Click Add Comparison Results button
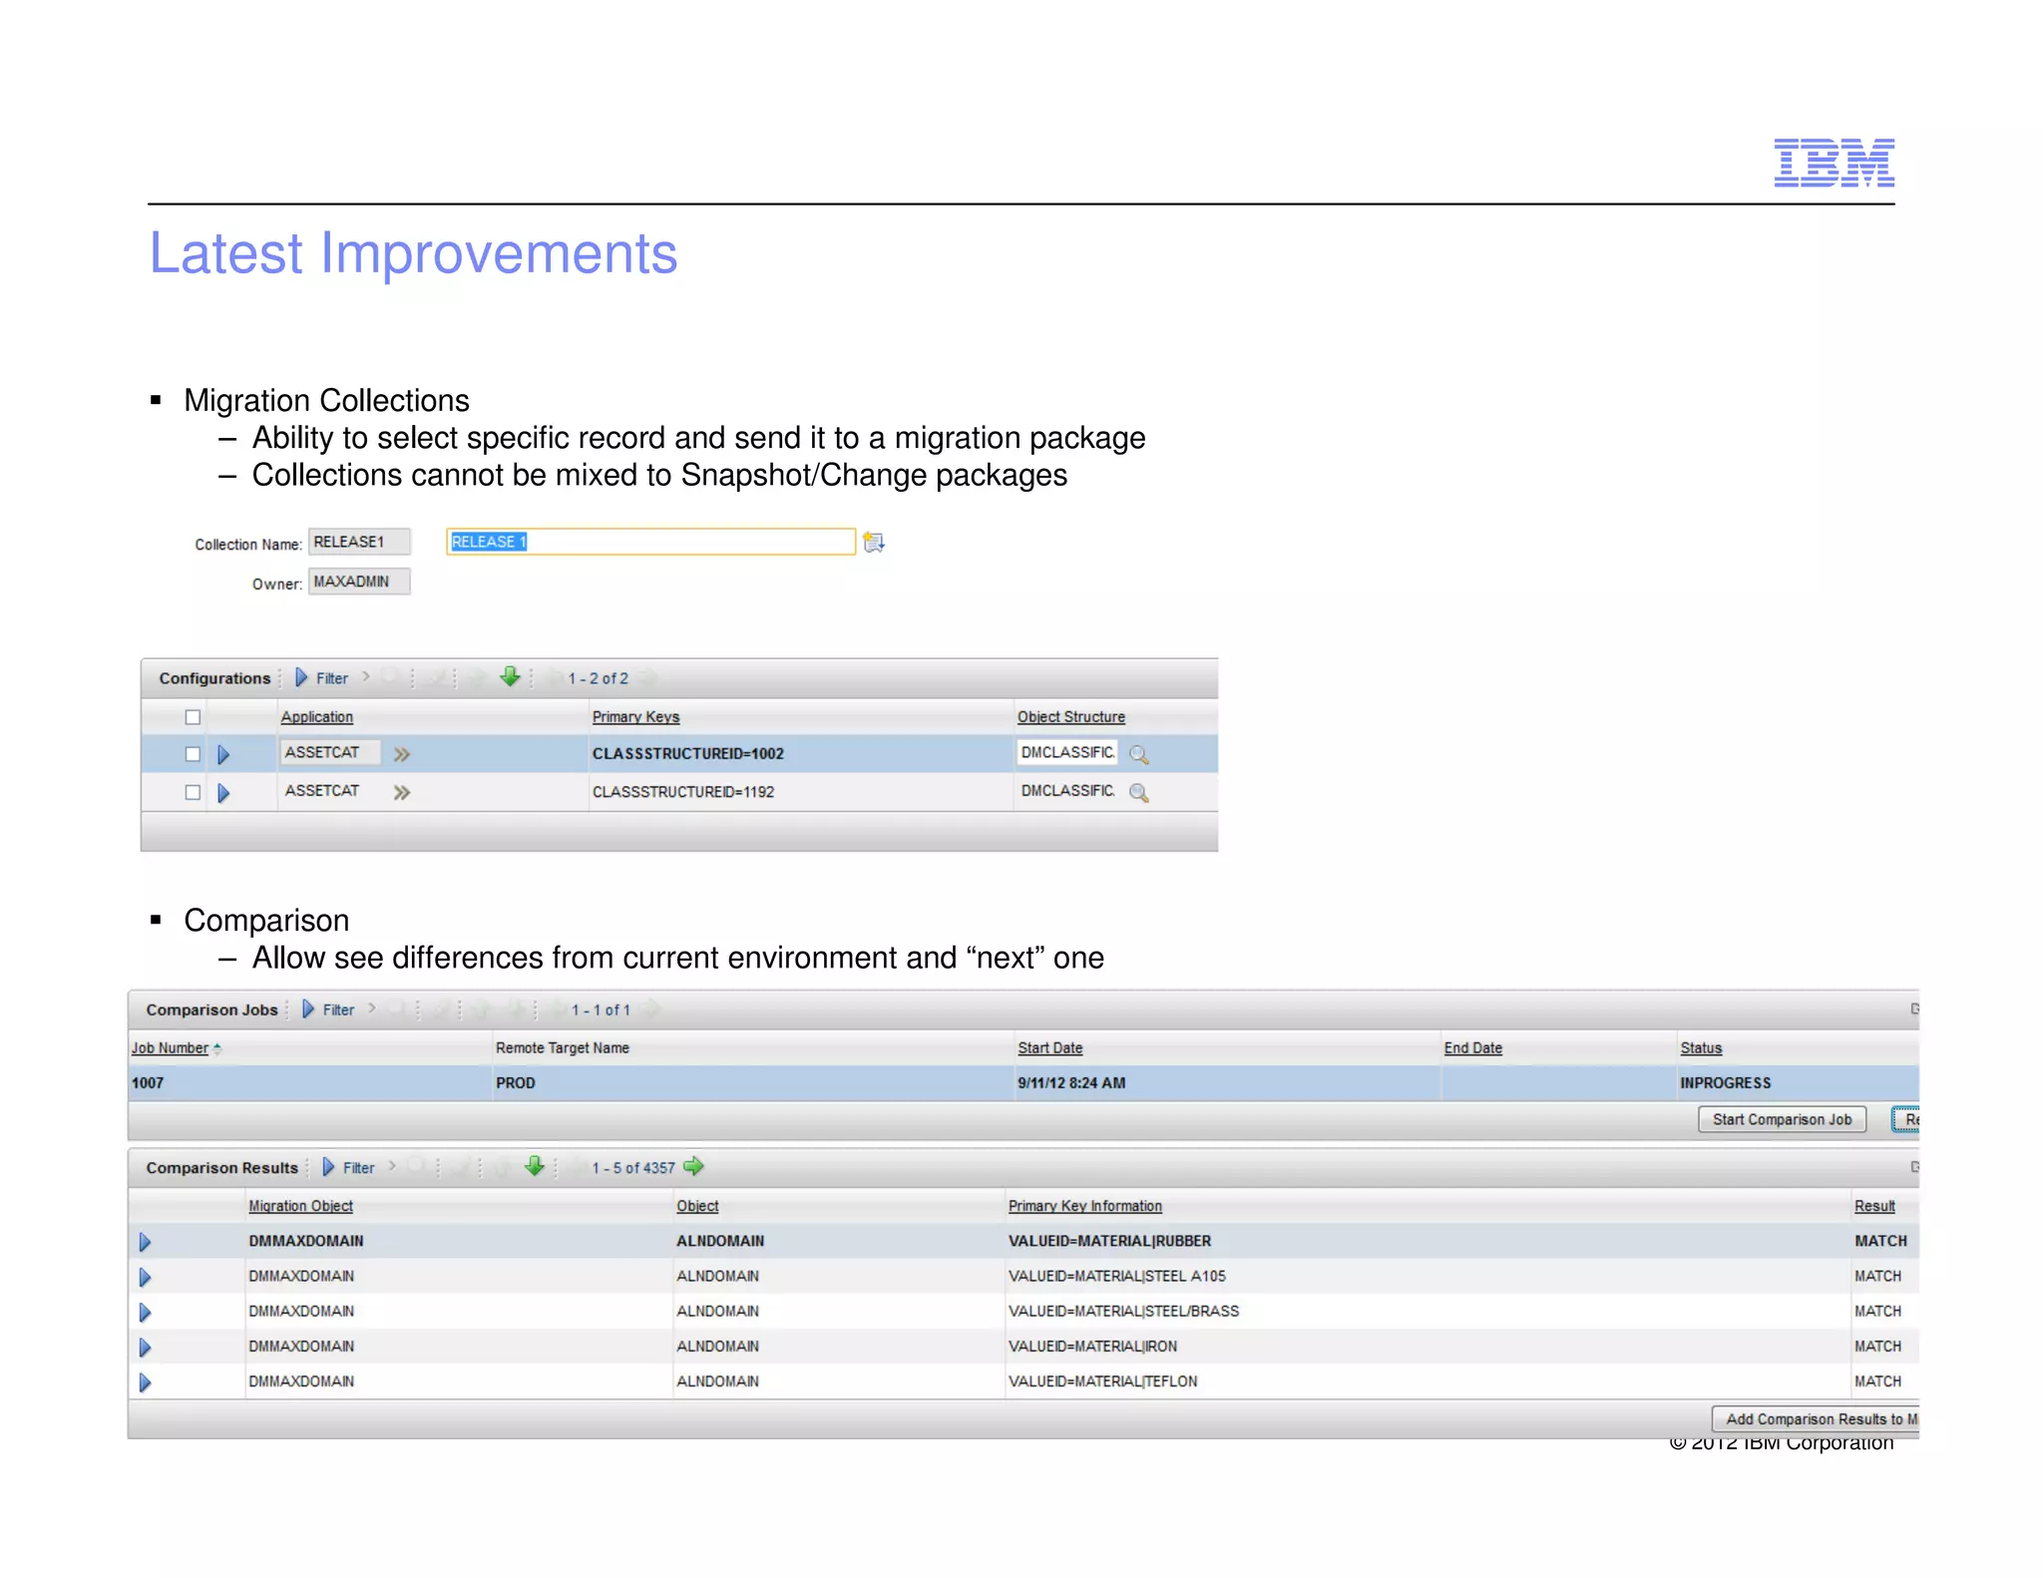 point(1817,1418)
